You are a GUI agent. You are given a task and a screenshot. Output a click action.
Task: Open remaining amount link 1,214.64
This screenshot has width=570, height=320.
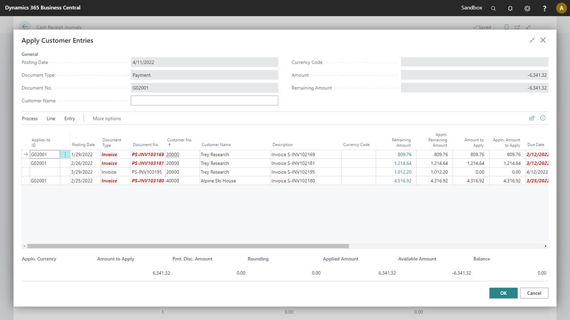(x=403, y=164)
